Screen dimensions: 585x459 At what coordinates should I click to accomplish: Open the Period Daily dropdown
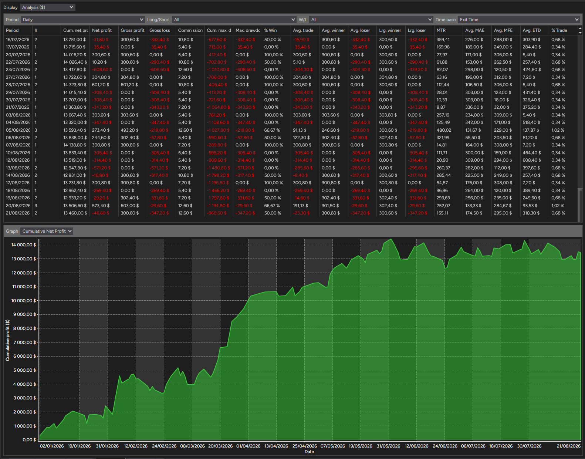[83, 20]
